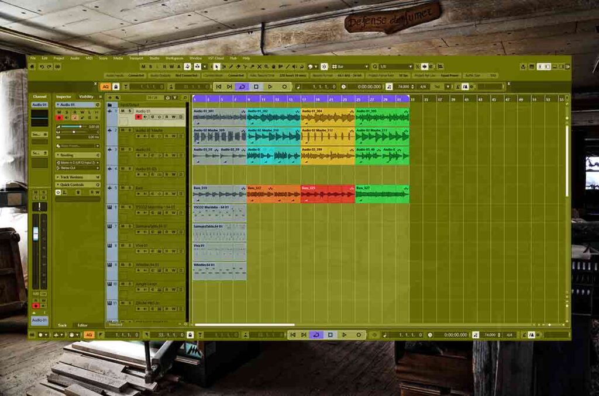Toggle Record Enable on Audio 01 track

tap(139, 117)
